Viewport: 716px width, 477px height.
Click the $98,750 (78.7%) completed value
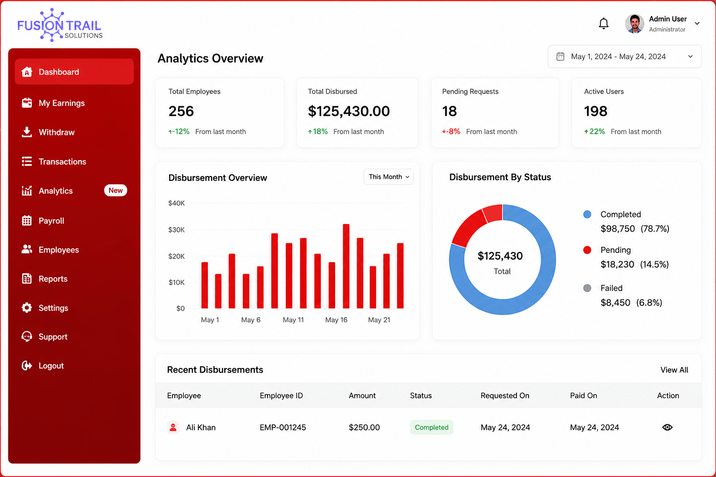click(635, 229)
